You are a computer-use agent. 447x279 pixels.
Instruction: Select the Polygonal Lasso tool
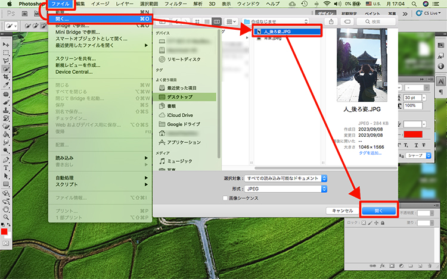coord(6,61)
